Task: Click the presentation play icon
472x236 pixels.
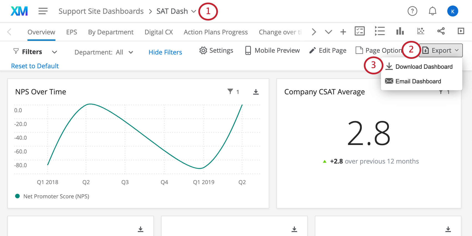Action: (x=461, y=31)
